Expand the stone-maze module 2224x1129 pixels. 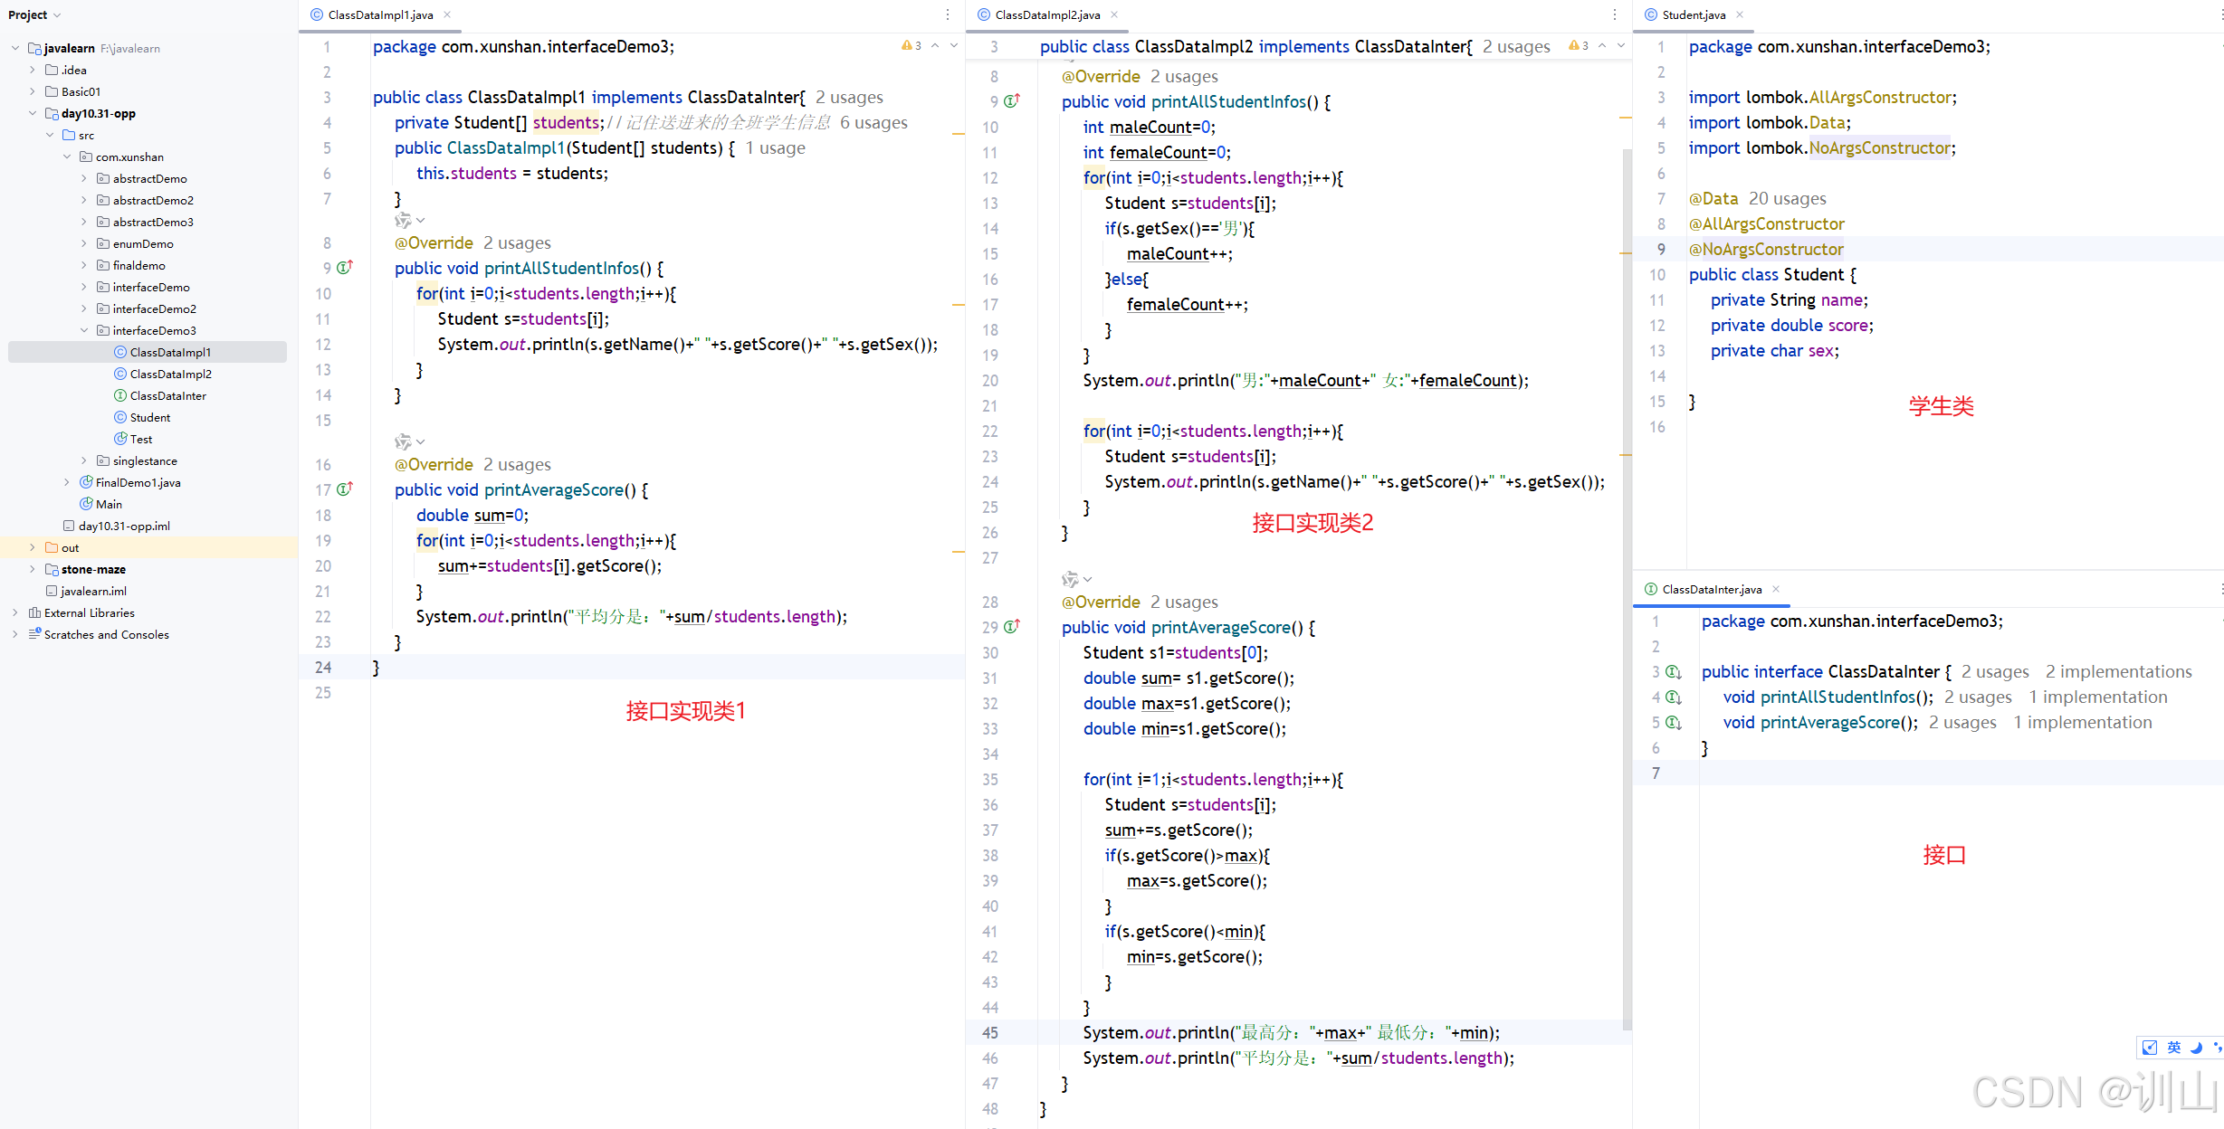point(33,569)
